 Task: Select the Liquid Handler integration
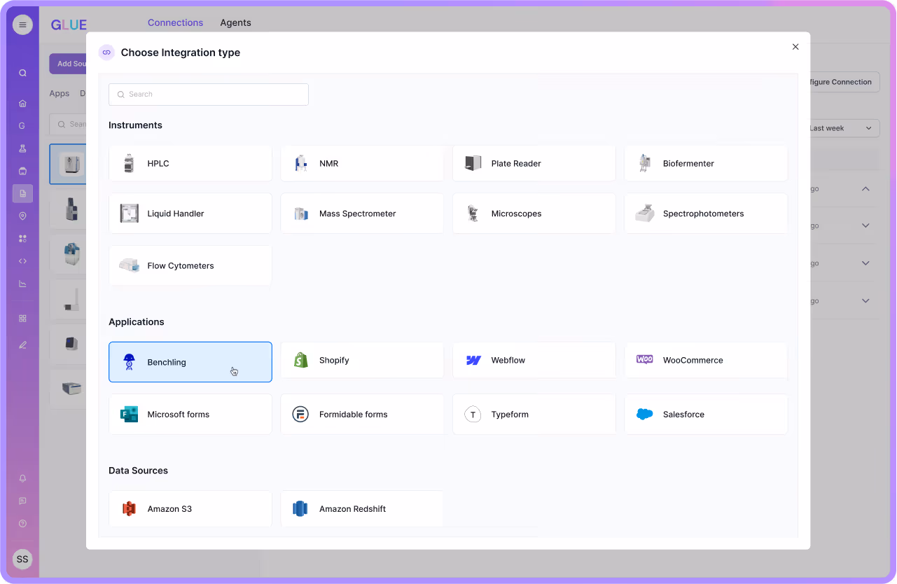coord(190,214)
